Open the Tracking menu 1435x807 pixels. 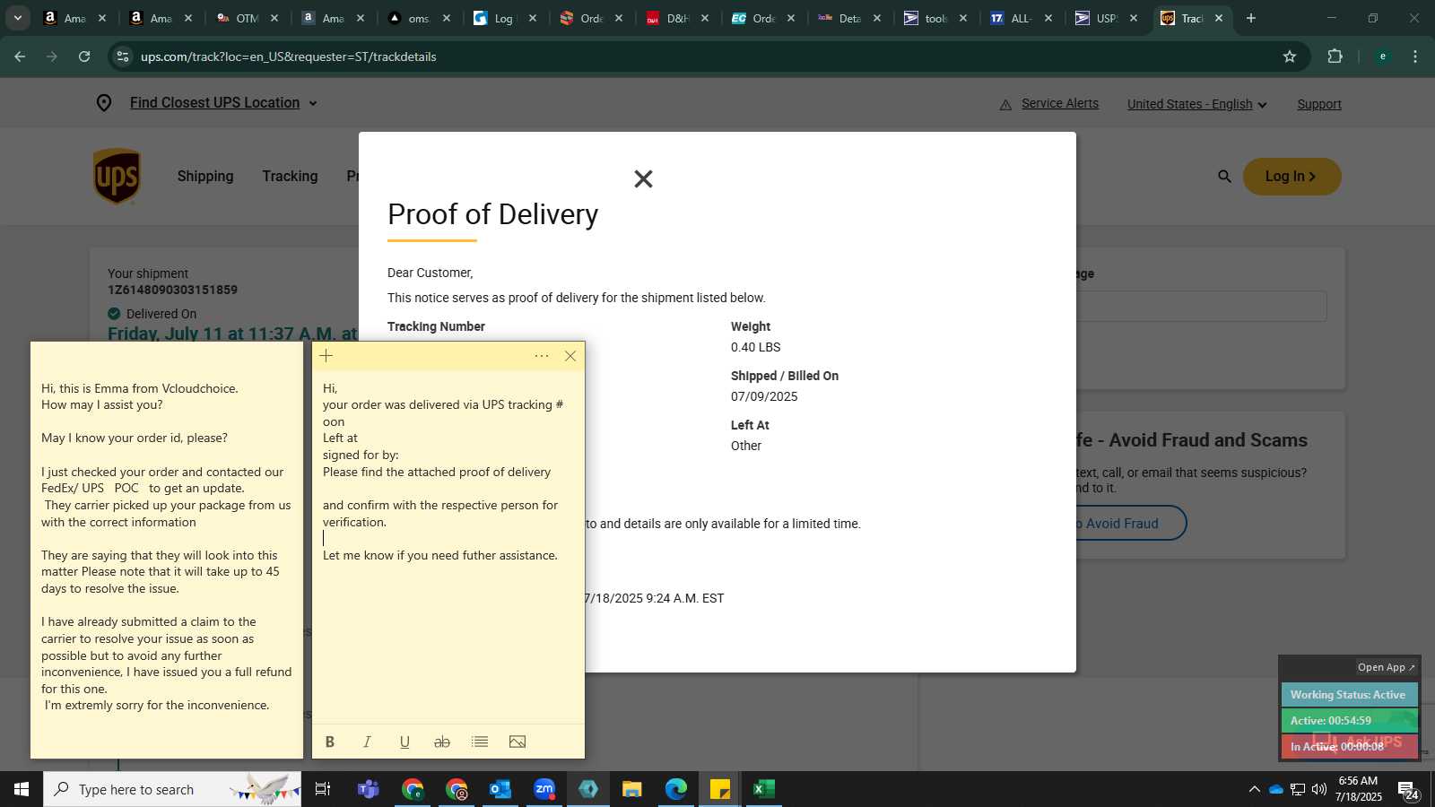pos(290,176)
